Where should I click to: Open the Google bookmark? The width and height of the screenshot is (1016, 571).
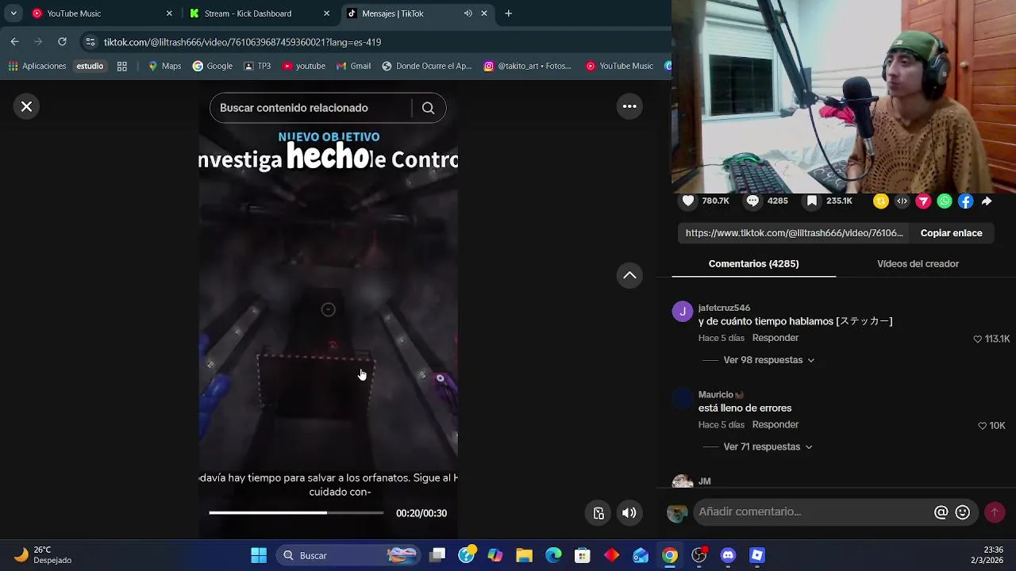click(x=213, y=66)
